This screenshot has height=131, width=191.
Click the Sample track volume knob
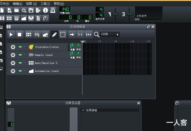coord(72,54)
